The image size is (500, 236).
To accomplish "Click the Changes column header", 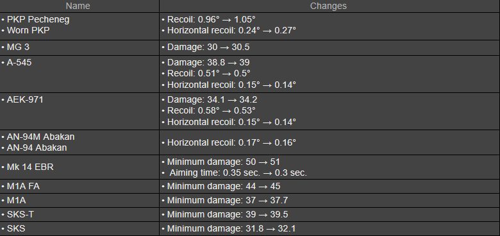I will (x=328, y=6).
